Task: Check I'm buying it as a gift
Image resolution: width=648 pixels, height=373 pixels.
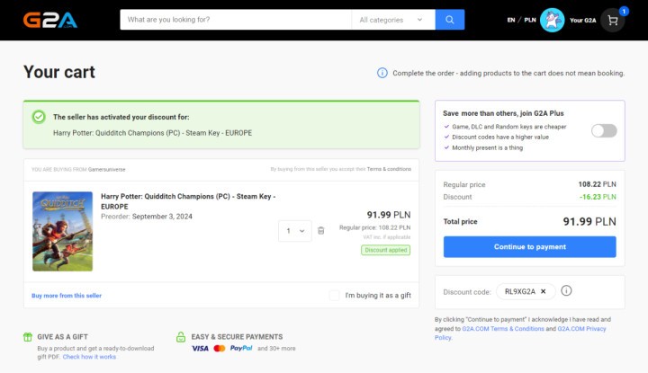Action: 334,296
